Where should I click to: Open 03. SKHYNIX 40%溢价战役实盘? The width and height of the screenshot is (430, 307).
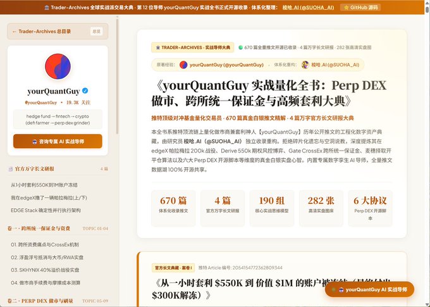[45, 270]
